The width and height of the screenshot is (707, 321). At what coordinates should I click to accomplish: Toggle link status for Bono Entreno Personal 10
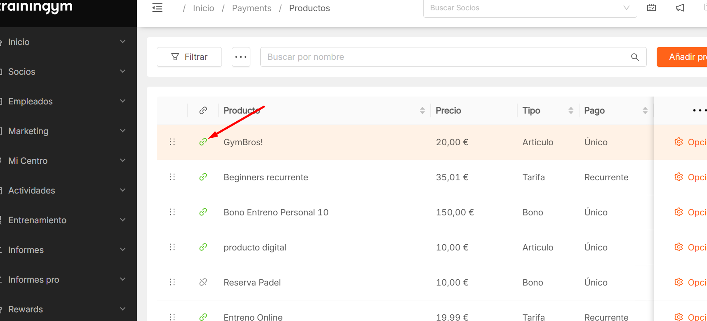203,212
